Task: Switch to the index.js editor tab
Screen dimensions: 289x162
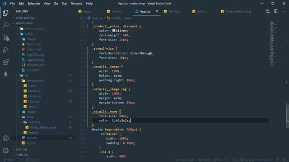Action: (200, 11)
